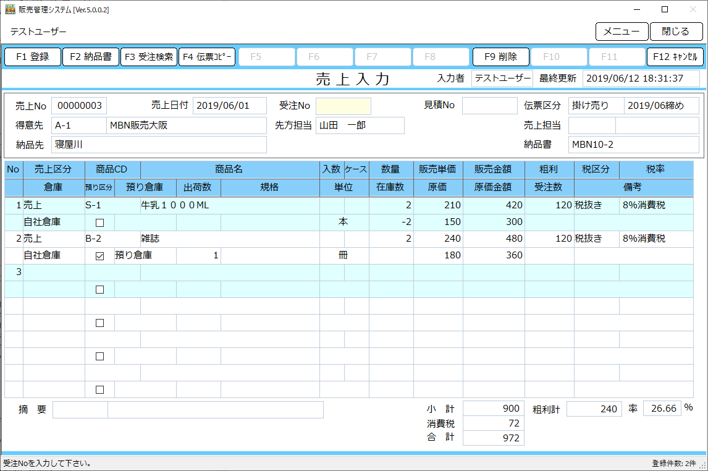Select the 原価 cell showing 150
708x471 pixels.
[x=438, y=222]
